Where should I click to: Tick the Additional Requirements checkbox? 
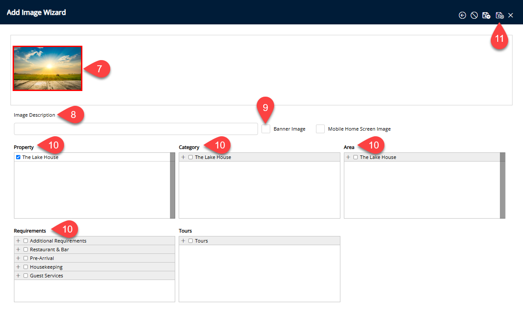click(x=26, y=241)
